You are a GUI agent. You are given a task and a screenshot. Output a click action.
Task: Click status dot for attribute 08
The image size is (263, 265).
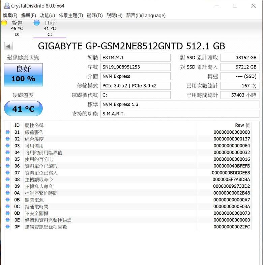[x=8, y=179]
